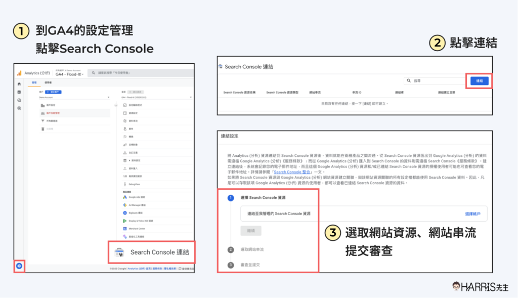Open the Home icon in Analytics sidebar

(19, 84)
